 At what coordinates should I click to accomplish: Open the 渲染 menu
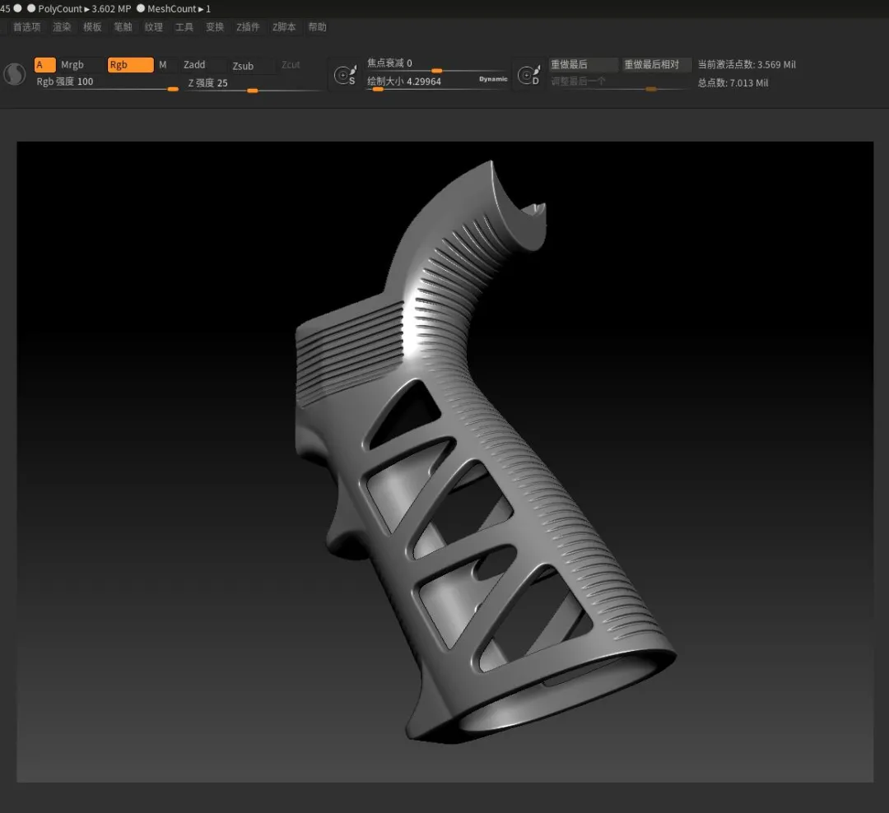point(62,27)
